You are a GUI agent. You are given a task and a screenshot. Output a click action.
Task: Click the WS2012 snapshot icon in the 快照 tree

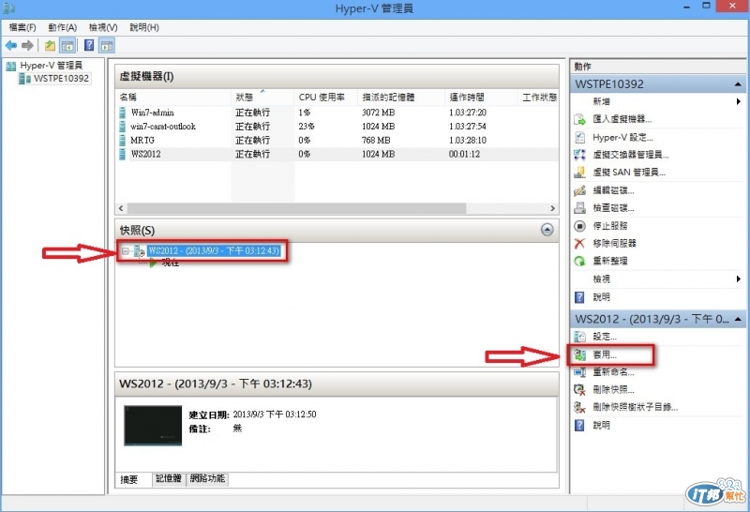point(139,250)
